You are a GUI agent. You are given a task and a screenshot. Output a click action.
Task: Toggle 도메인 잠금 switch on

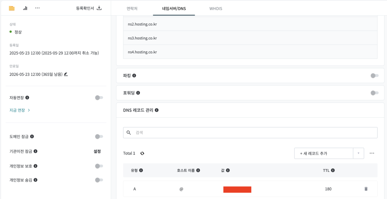tap(99, 136)
